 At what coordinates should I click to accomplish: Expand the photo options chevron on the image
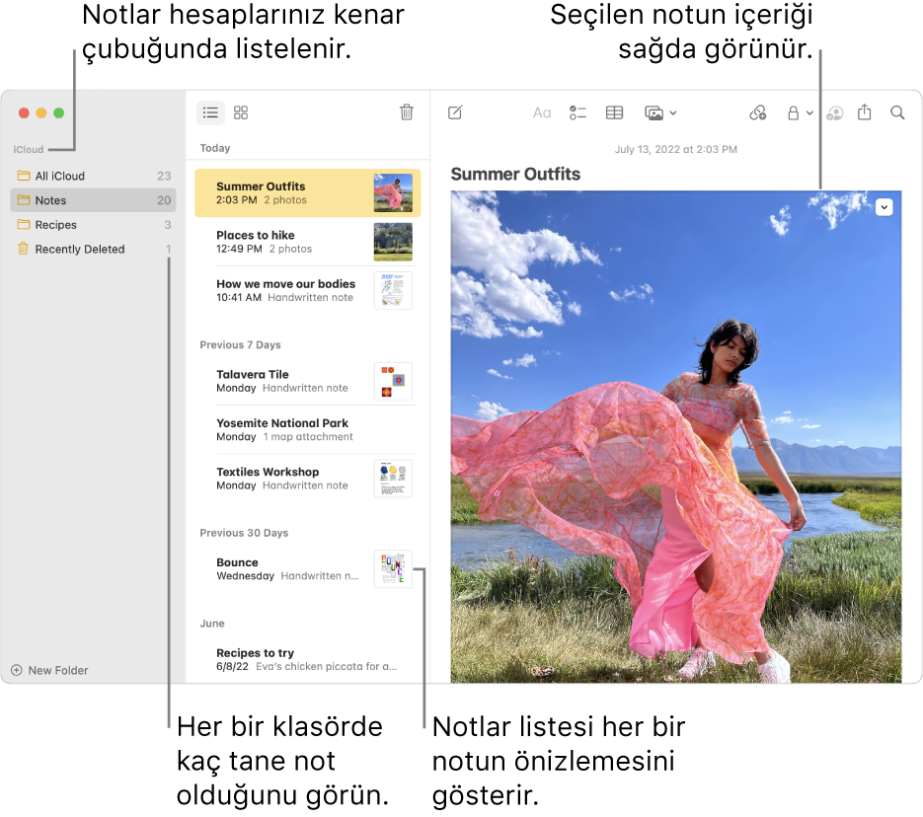tap(885, 207)
